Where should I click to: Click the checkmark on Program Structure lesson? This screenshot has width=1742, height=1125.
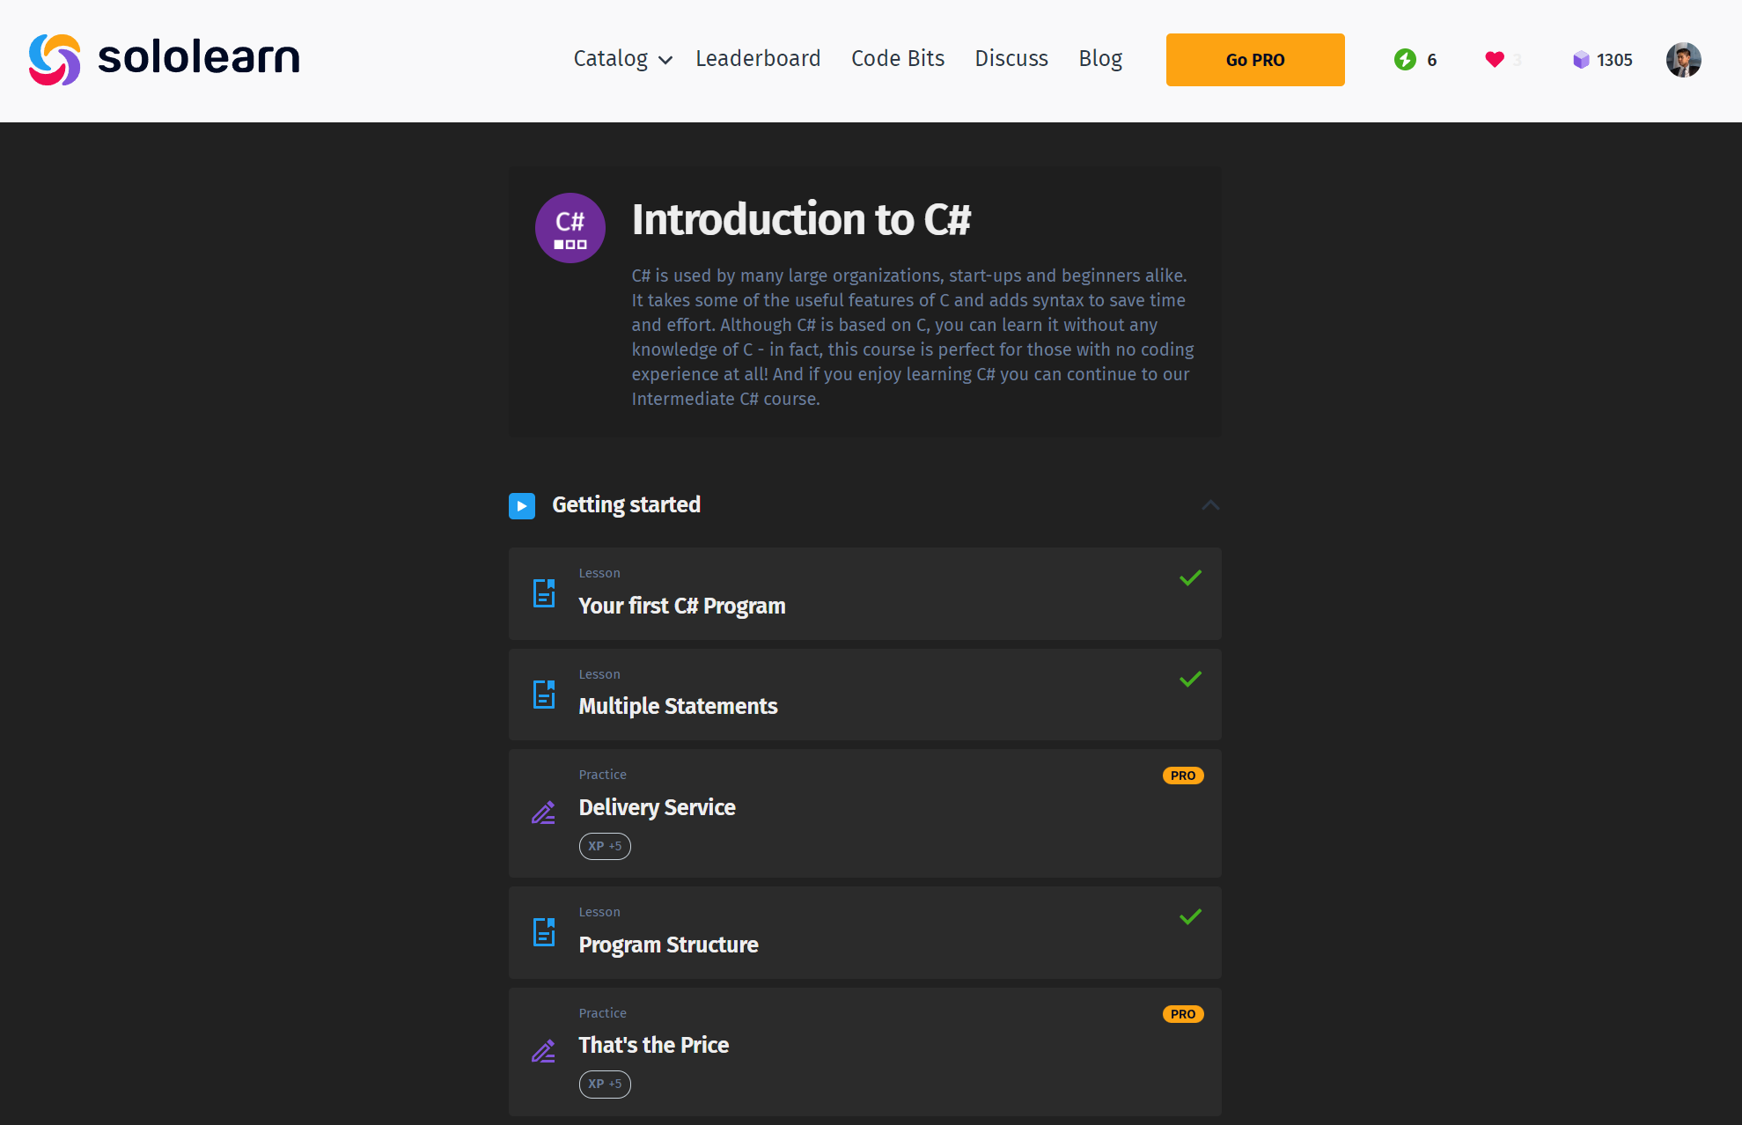[x=1190, y=917]
